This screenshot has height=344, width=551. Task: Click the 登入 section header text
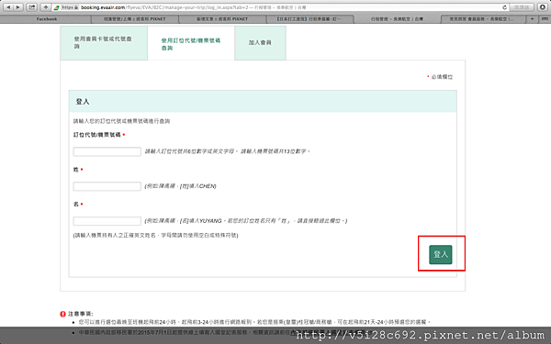click(x=83, y=102)
